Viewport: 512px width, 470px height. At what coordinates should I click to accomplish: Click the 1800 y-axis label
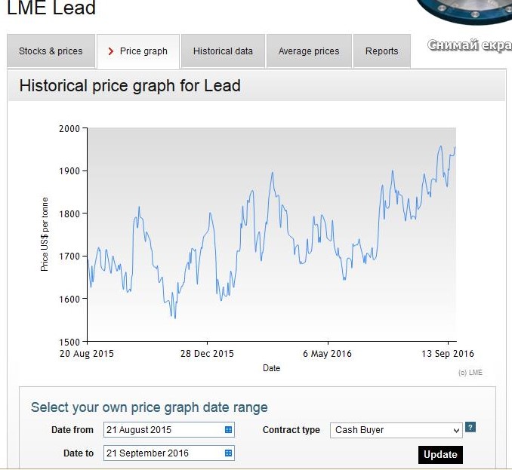coord(69,213)
